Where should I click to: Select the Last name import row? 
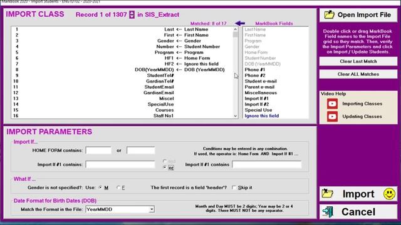[x=122, y=29]
